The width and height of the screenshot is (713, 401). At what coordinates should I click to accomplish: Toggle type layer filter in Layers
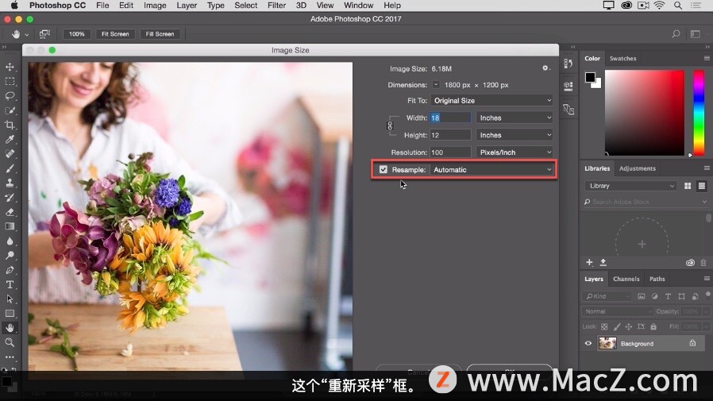(x=668, y=296)
